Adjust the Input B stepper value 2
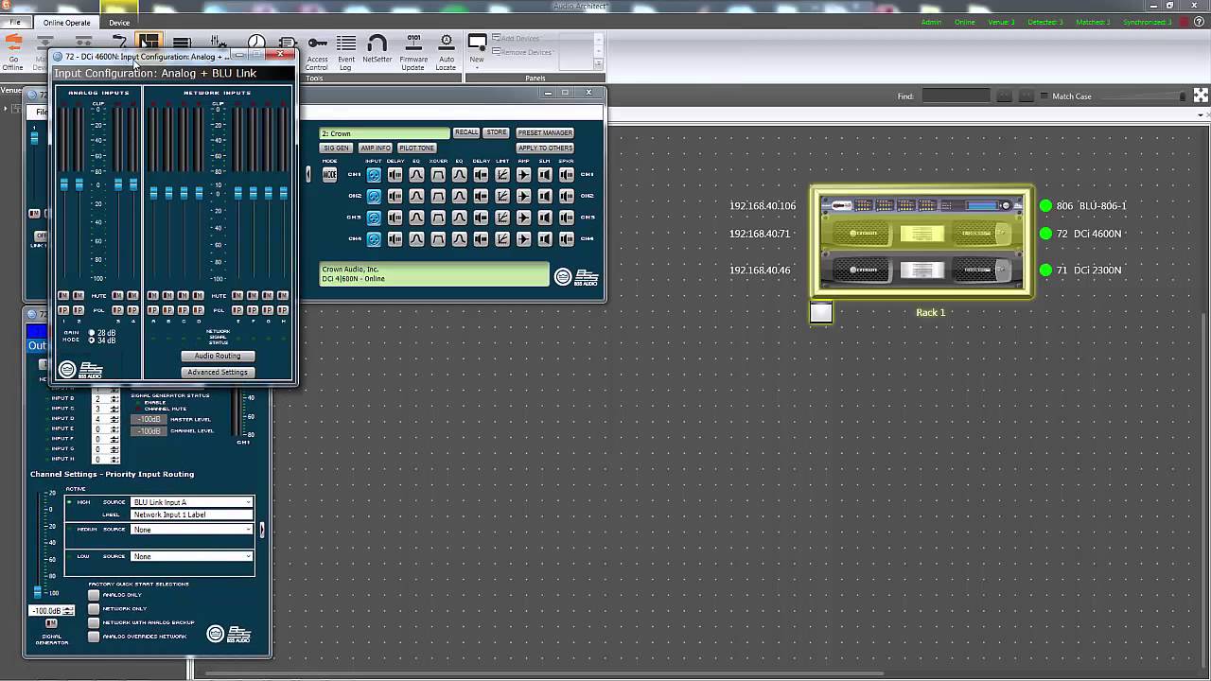Viewport: 1211px width, 681px height. 114,399
